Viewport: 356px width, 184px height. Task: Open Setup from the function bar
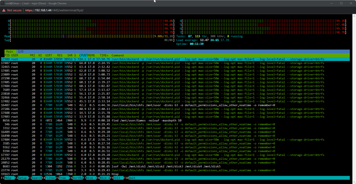[x=21, y=178]
